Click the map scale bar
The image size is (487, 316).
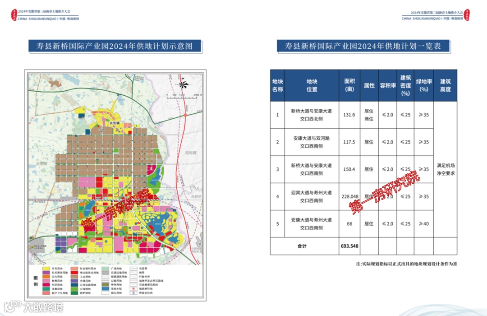point(184,97)
